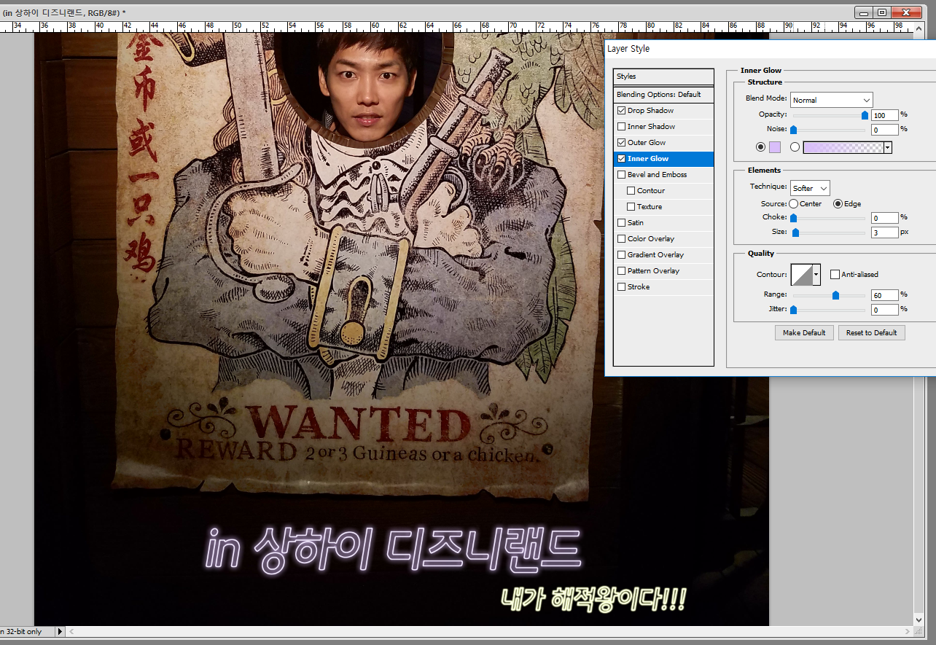Click the Choke slider handle

[793, 218]
